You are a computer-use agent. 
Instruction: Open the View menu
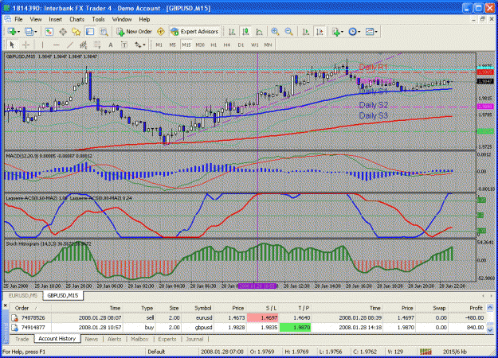click(x=36, y=19)
